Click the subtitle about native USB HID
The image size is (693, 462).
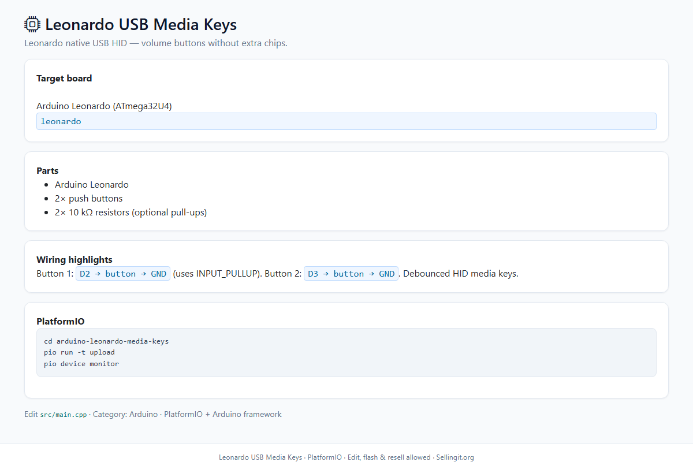click(156, 43)
